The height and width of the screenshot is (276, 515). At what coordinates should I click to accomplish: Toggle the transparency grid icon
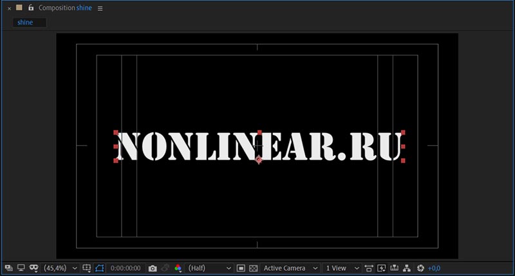pyautogui.click(x=253, y=268)
